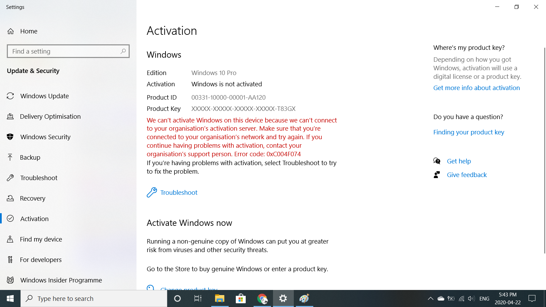Image resolution: width=546 pixels, height=307 pixels.
Task: Click the blue Troubleshoot activation link
Action: (x=179, y=192)
